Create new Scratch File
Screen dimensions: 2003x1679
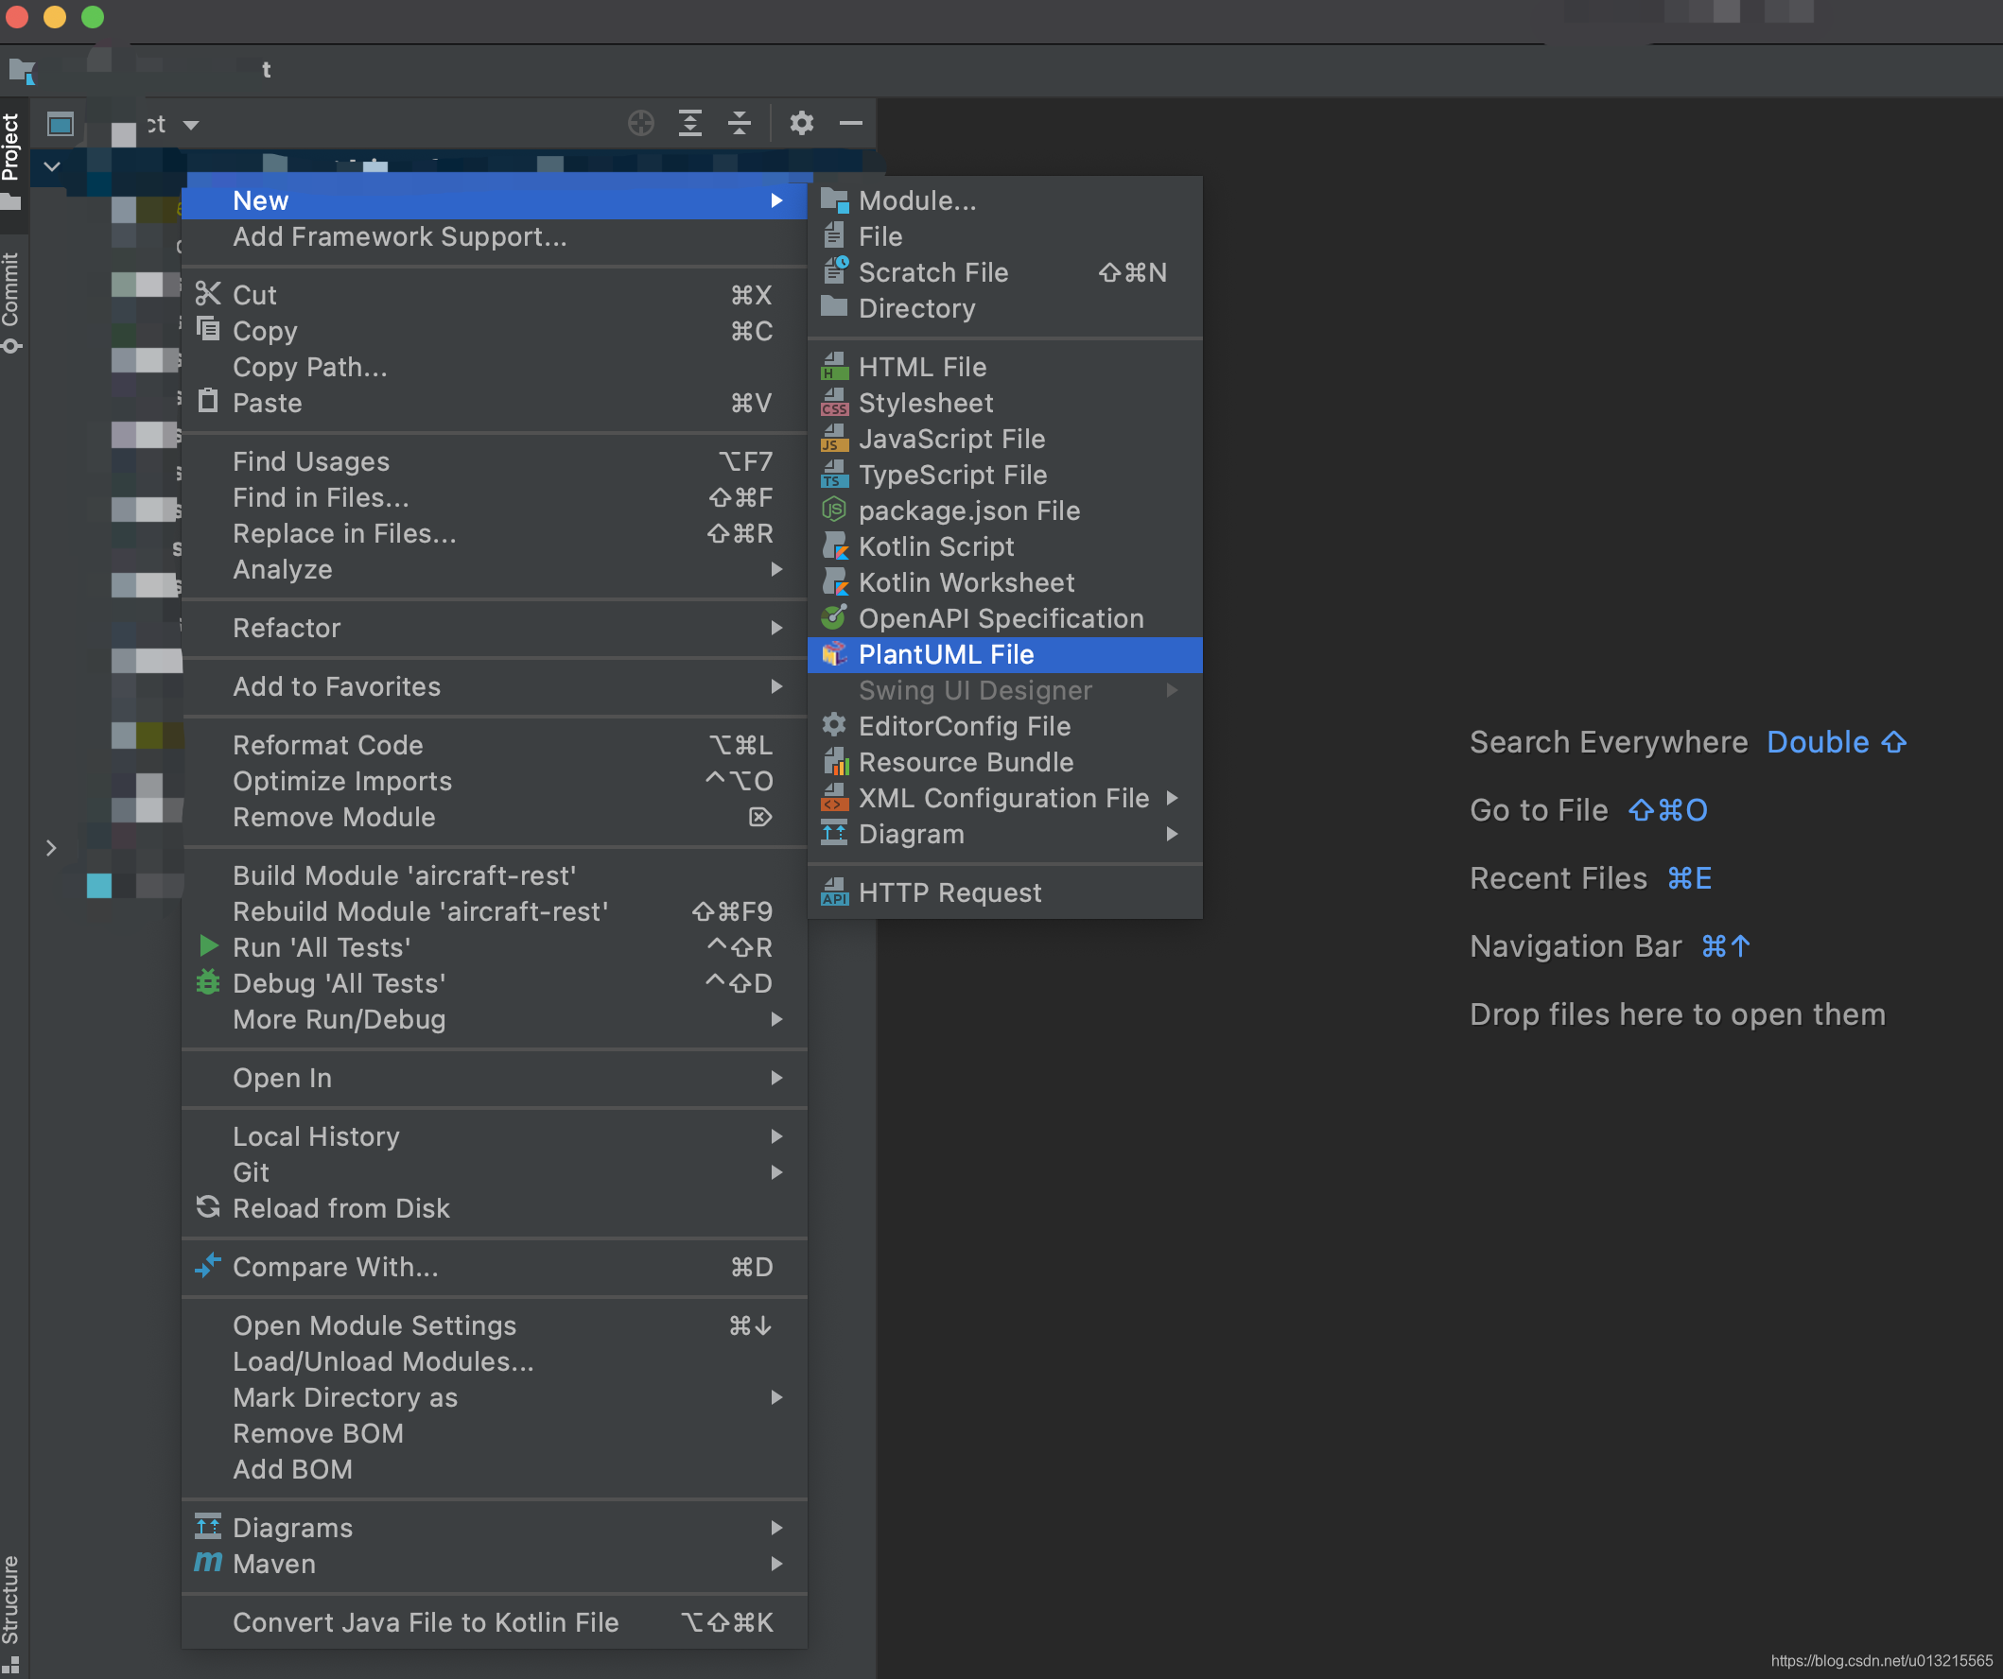pyautogui.click(x=932, y=272)
